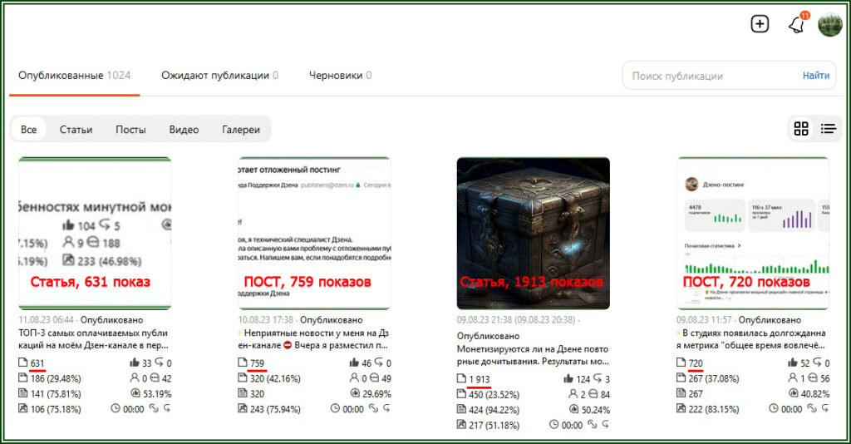Select the Посты filter

click(x=130, y=130)
